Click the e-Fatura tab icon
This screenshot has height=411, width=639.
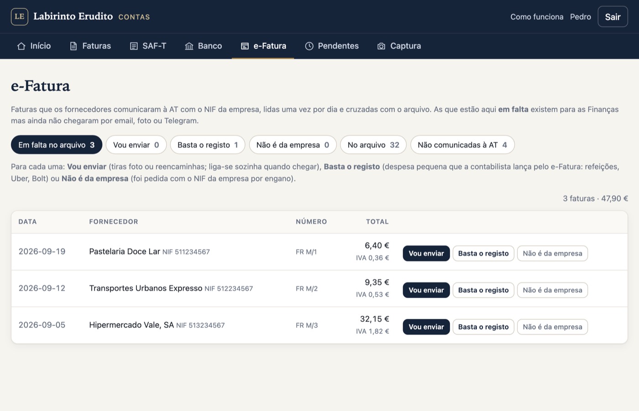click(245, 46)
